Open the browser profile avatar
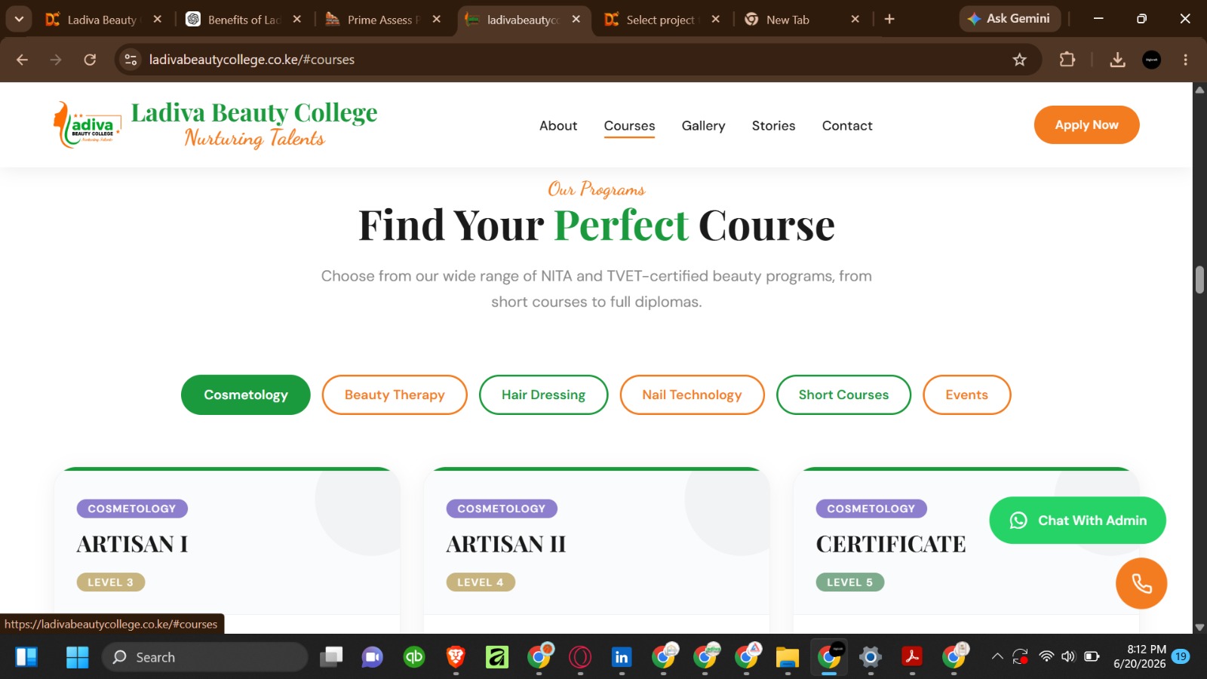The width and height of the screenshot is (1207, 679). pyautogui.click(x=1152, y=60)
